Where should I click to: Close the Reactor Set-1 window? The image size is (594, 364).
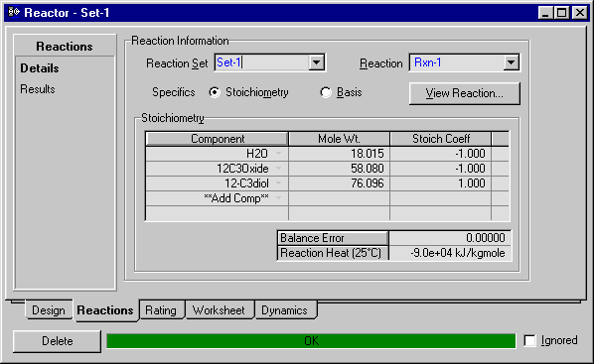pyautogui.click(x=580, y=13)
